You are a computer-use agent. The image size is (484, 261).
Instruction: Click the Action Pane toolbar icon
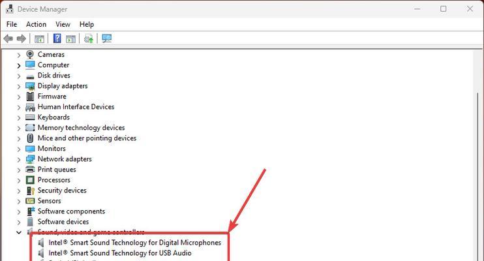point(70,38)
